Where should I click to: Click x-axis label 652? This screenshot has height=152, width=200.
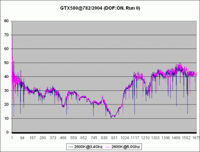click(84, 138)
